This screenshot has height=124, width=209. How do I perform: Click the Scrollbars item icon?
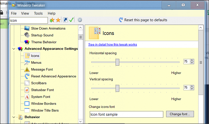[x=27, y=83]
